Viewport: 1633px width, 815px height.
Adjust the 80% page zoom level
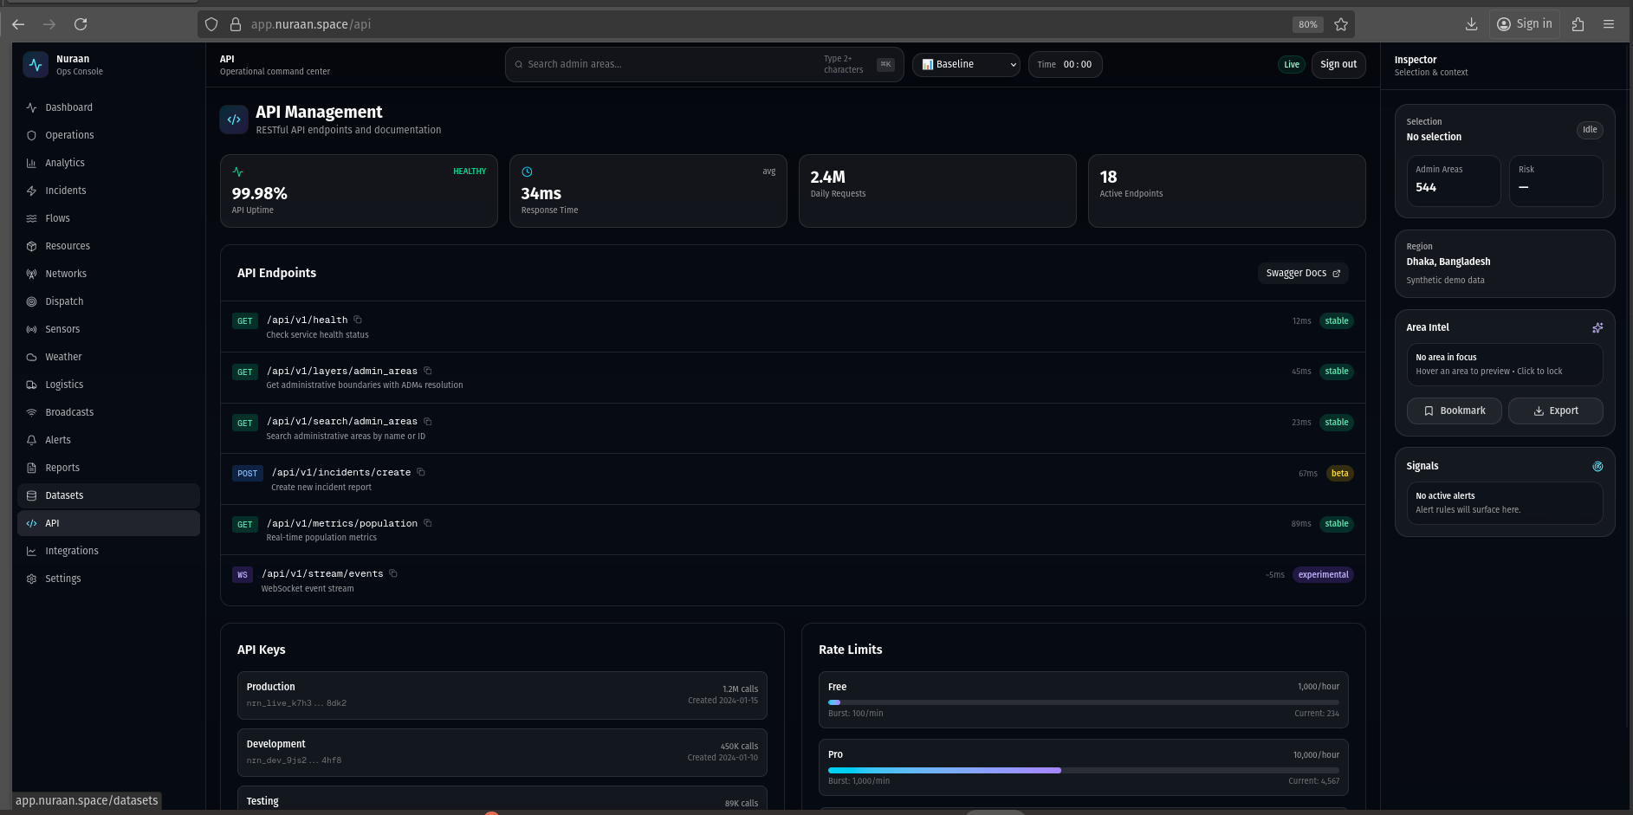point(1307,24)
